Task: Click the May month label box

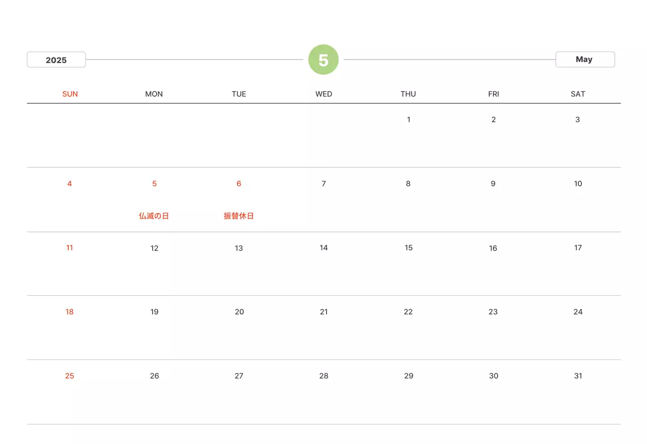Action: (x=585, y=60)
